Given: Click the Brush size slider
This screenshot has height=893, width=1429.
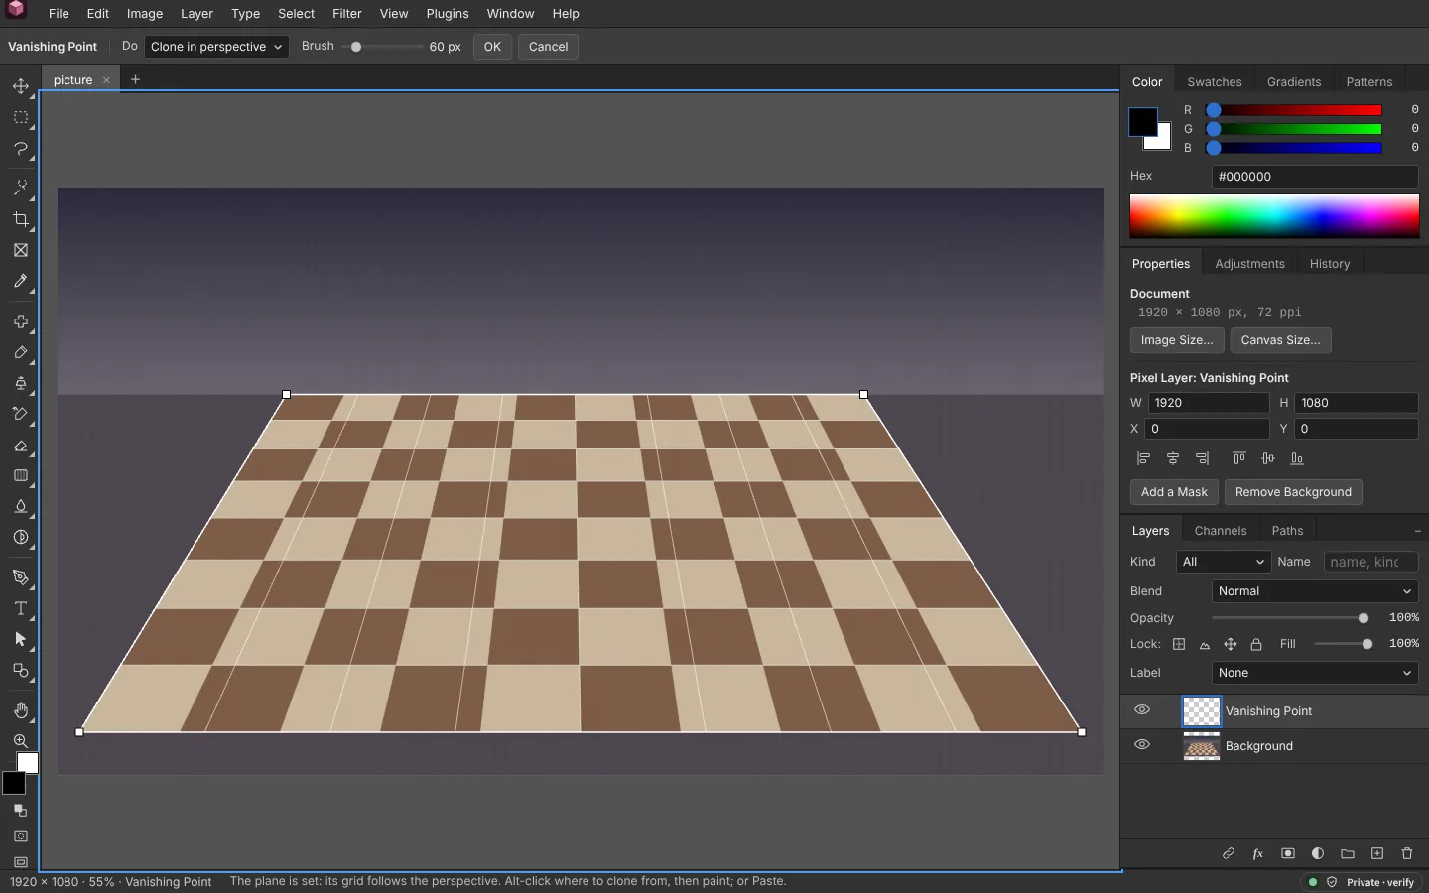Looking at the screenshot, I should (381, 47).
